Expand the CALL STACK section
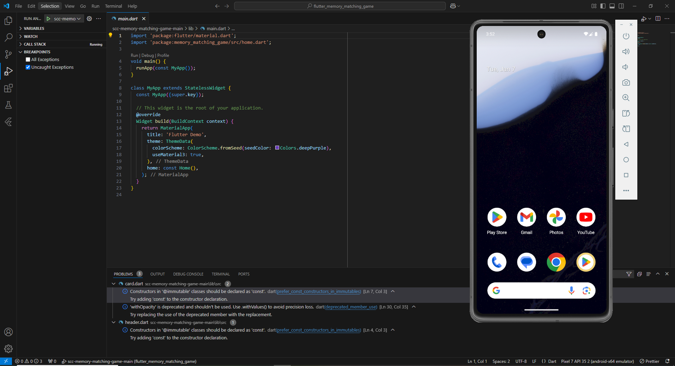 (x=62, y=44)
